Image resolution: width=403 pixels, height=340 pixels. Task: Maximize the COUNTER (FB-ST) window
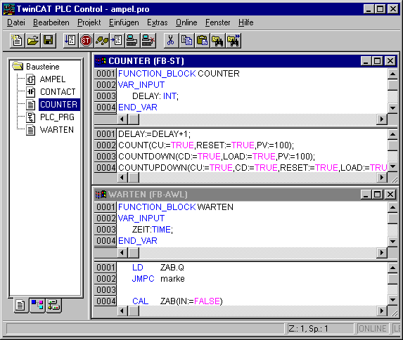tap(377, 61)
